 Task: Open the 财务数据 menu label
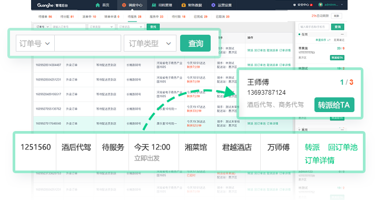195,5
